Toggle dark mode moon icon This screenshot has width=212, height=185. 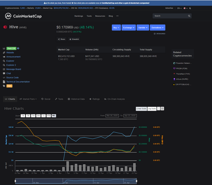click(190, 8)
